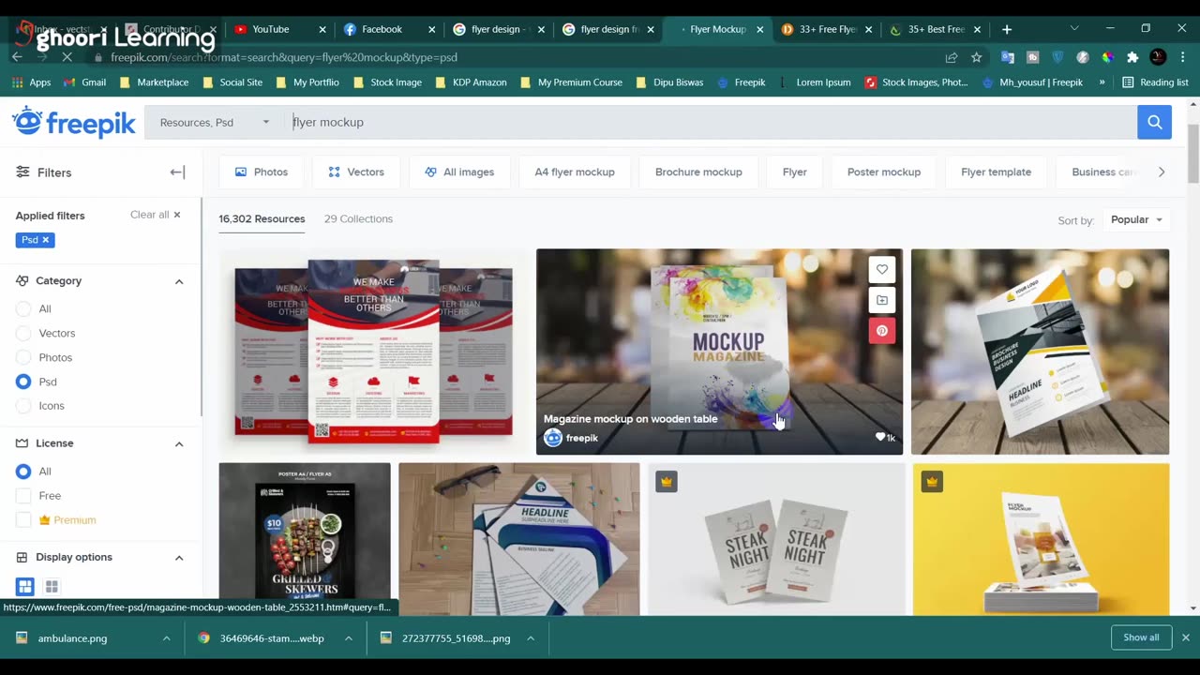
Task: Remove Psd applied filter tag
Action: tap(45, 240)
